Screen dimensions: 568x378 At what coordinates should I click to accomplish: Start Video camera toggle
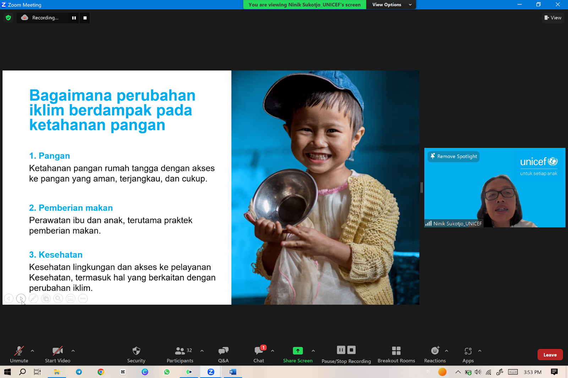[x=58, y=354]
